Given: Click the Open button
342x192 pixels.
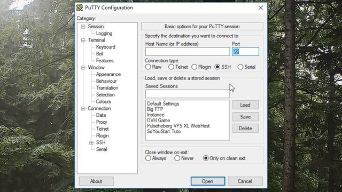Looking at the screenshot, I should click(x=208, y=181).
